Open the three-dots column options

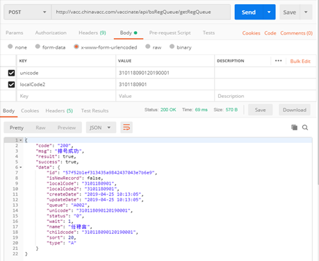(x=278, y=61)
